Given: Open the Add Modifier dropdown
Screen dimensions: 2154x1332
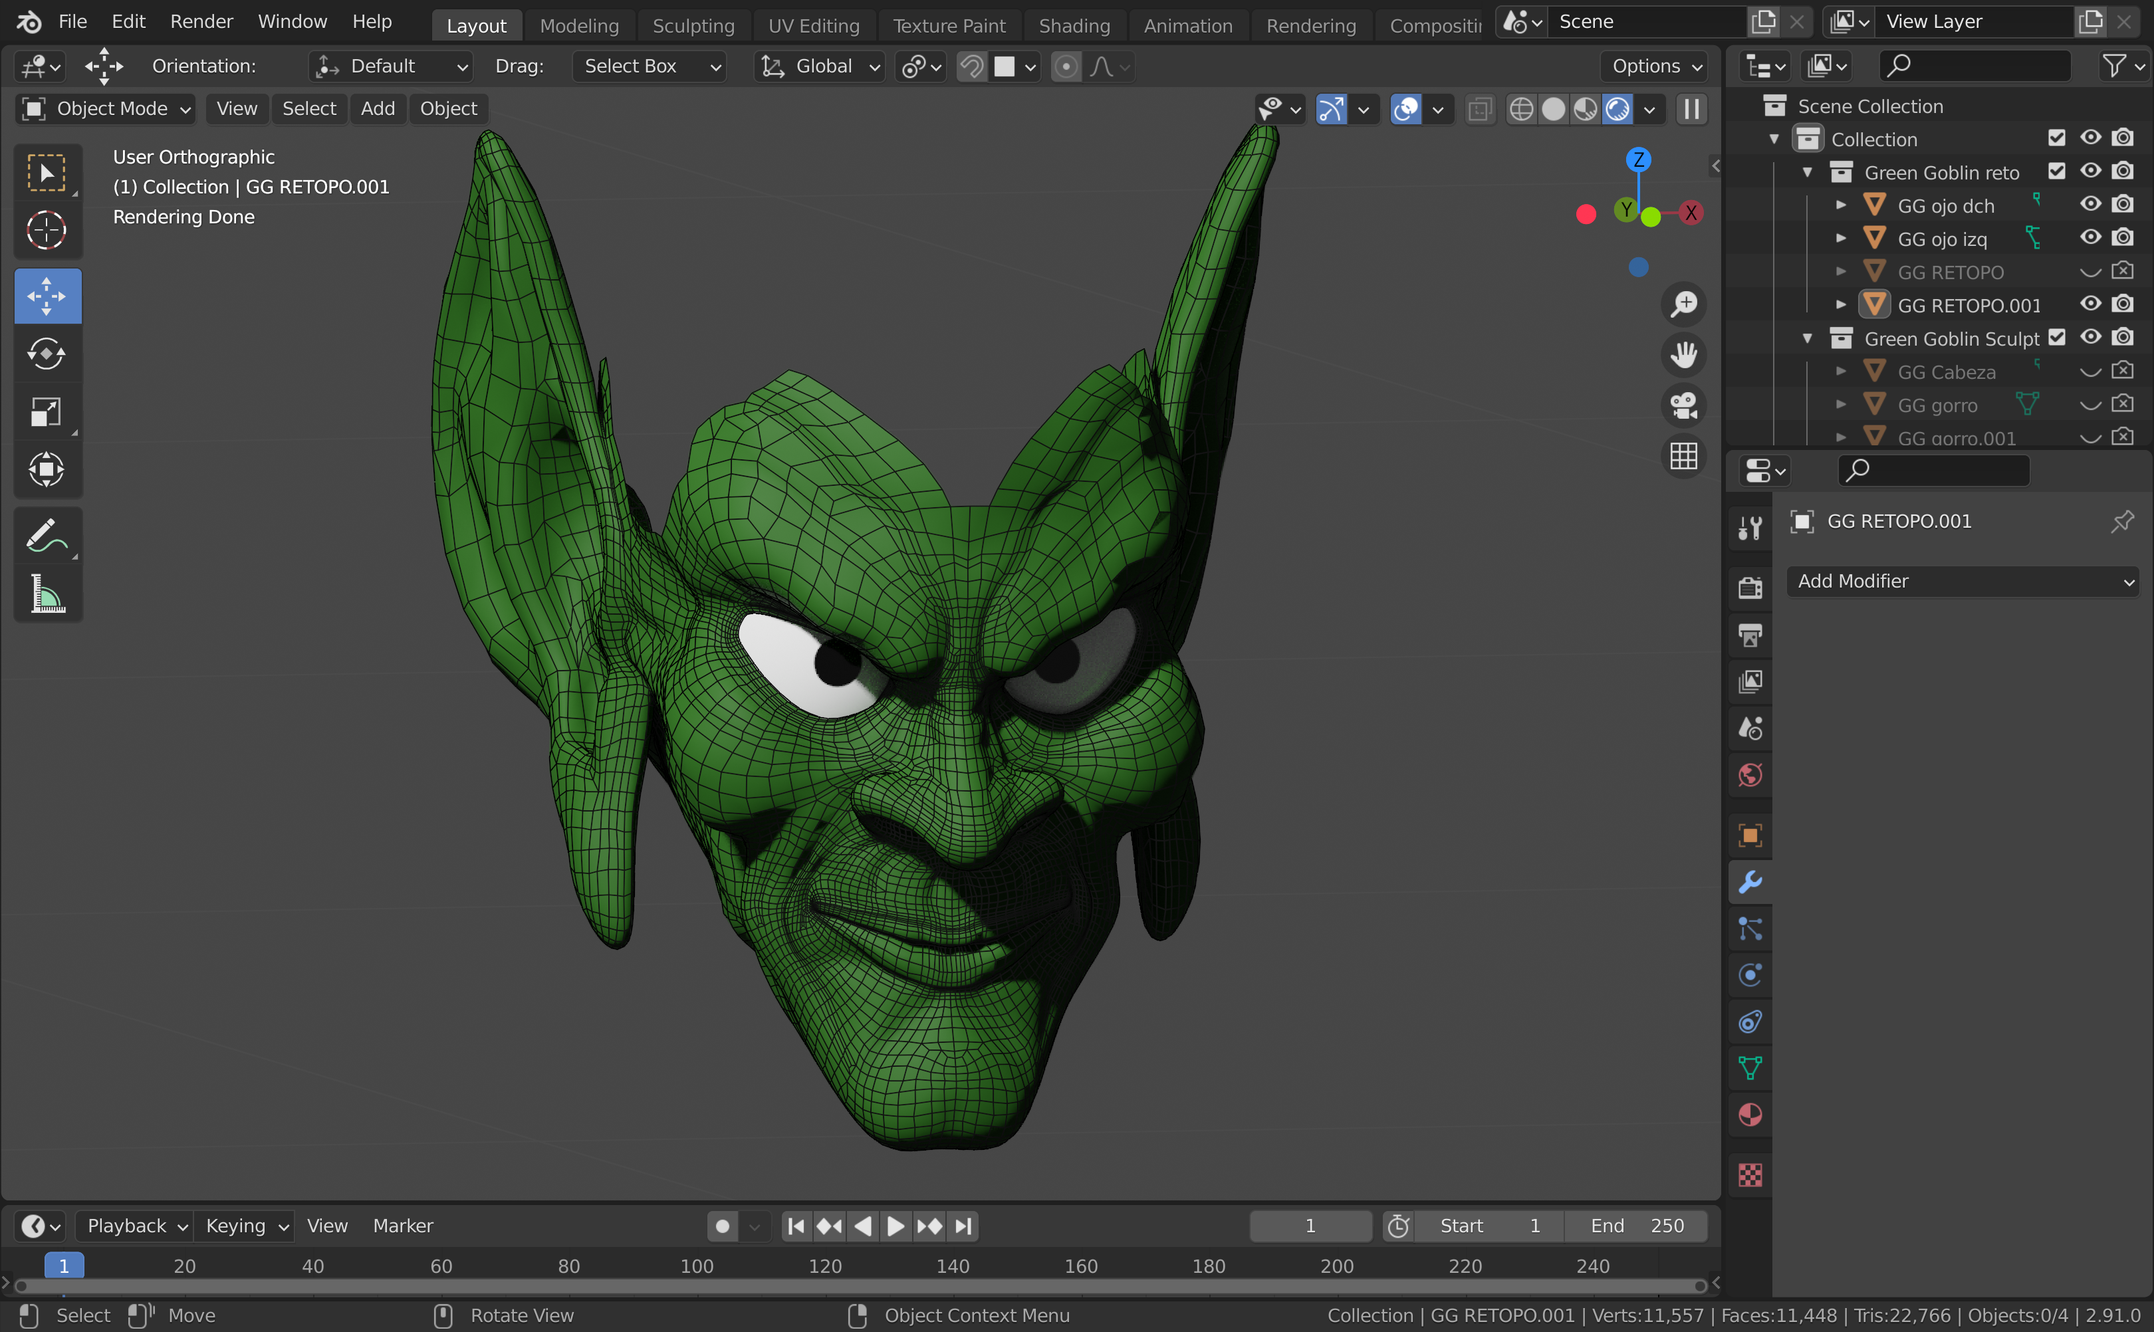Looking at the screenshot, I should point(1963,582).
